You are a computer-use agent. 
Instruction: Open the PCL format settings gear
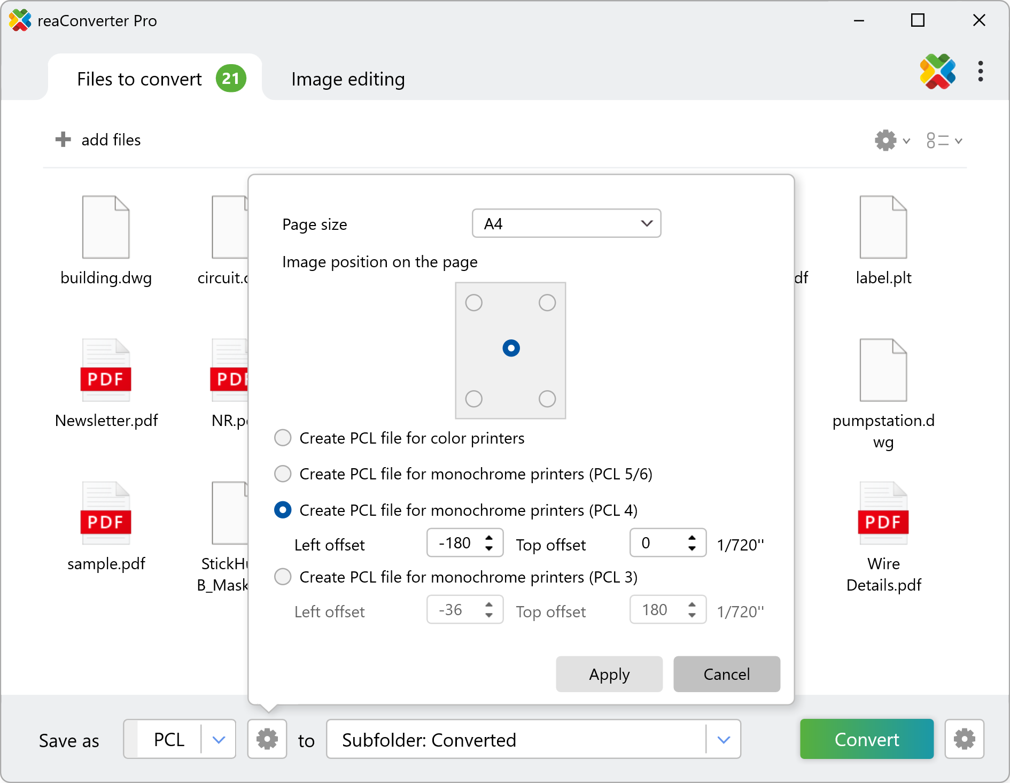267,739
